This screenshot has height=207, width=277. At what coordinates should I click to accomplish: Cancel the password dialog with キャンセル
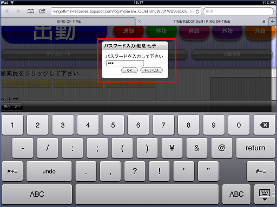coord(151,70)
